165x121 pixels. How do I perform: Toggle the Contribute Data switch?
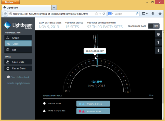pyautogui.click(x=153, y=26)
